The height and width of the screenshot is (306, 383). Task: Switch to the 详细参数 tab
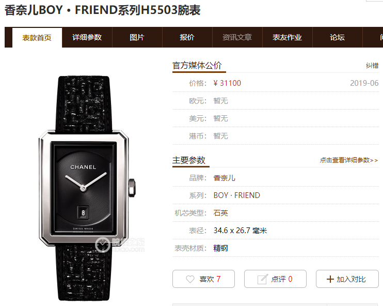[x=87, y=37]
